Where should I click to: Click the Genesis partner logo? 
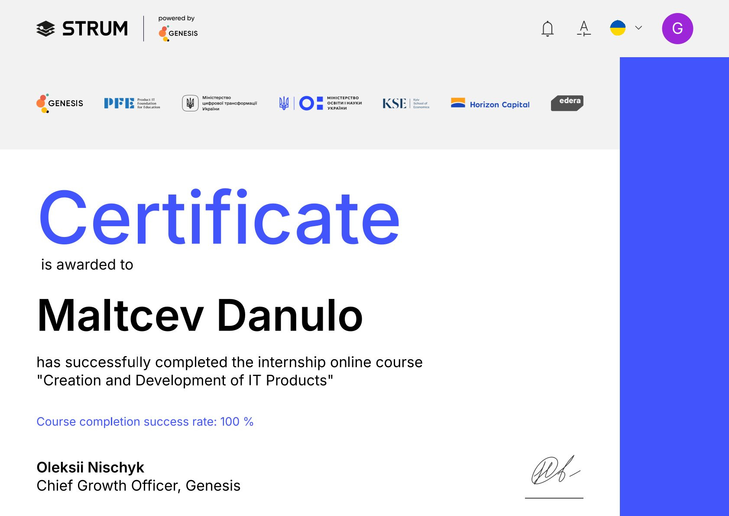60,104
